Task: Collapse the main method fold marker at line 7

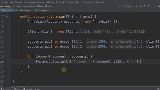Action: 11,16
